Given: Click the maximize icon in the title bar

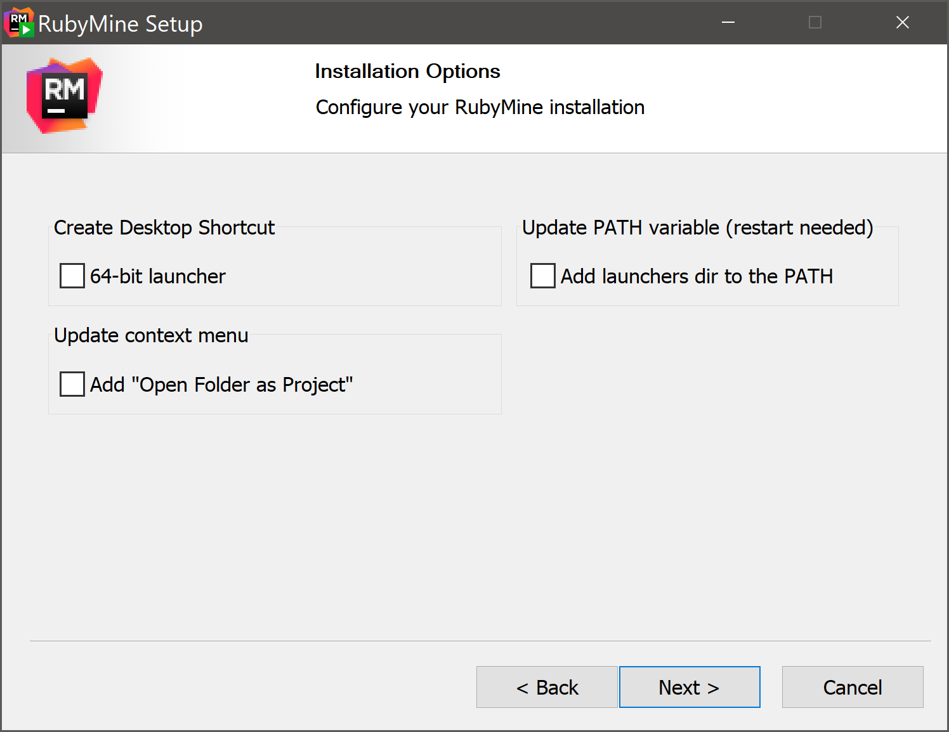Looking at the screenshot, I should [815, 22].
